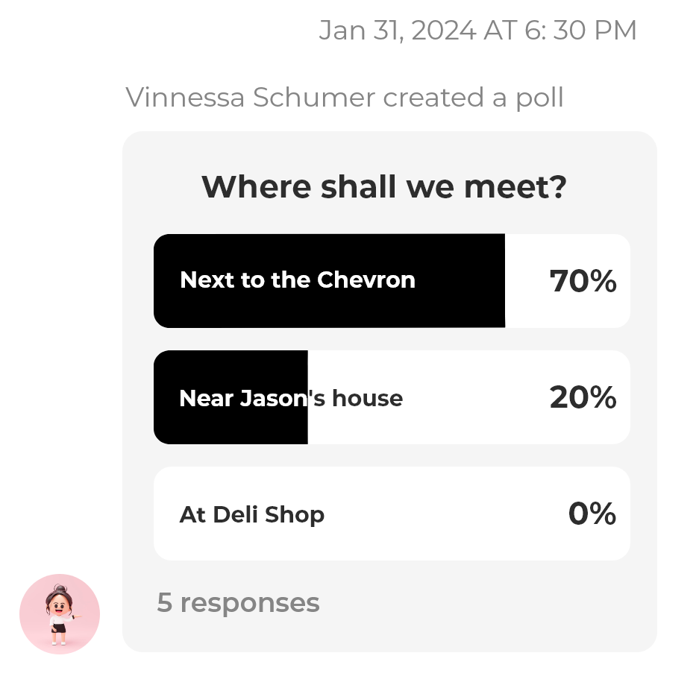
Task: Click the poll title Where shall we meet?
Action: tap(384, 186)
